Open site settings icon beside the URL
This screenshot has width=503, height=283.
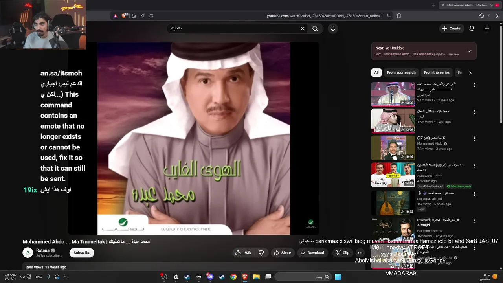(x=389, y=16)
